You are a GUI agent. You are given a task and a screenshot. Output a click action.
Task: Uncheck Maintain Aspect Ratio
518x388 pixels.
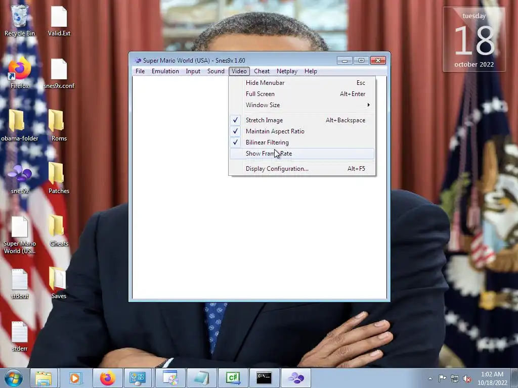[x=302, y=131]
